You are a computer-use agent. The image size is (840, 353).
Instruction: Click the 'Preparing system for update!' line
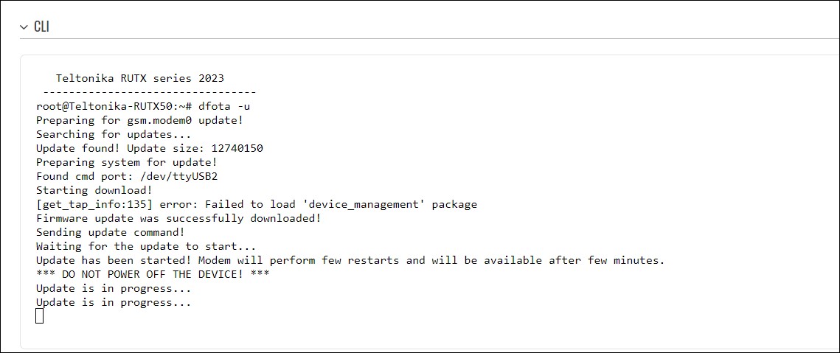(x=127, y=162)
